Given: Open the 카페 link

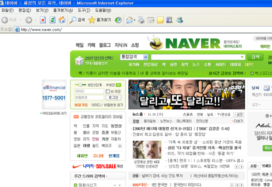Looking at the screenshot, I should pos(91,45).
